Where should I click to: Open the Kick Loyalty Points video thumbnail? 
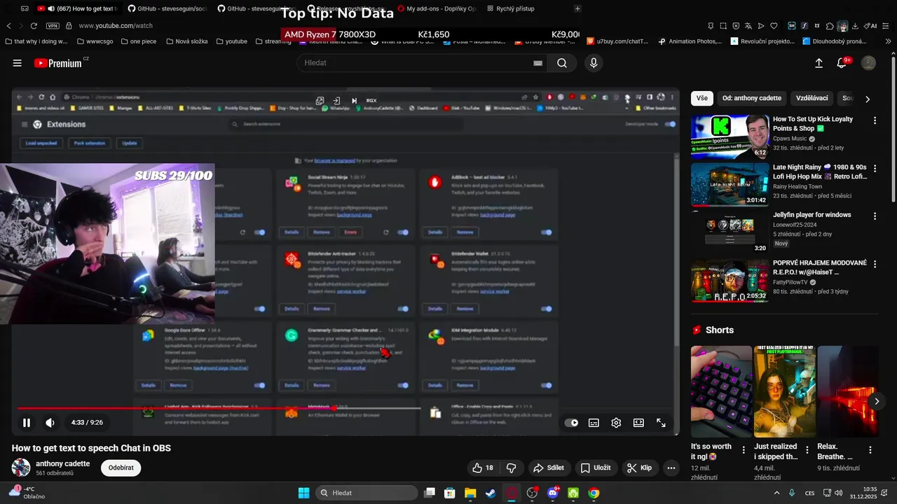click(730, 137)
